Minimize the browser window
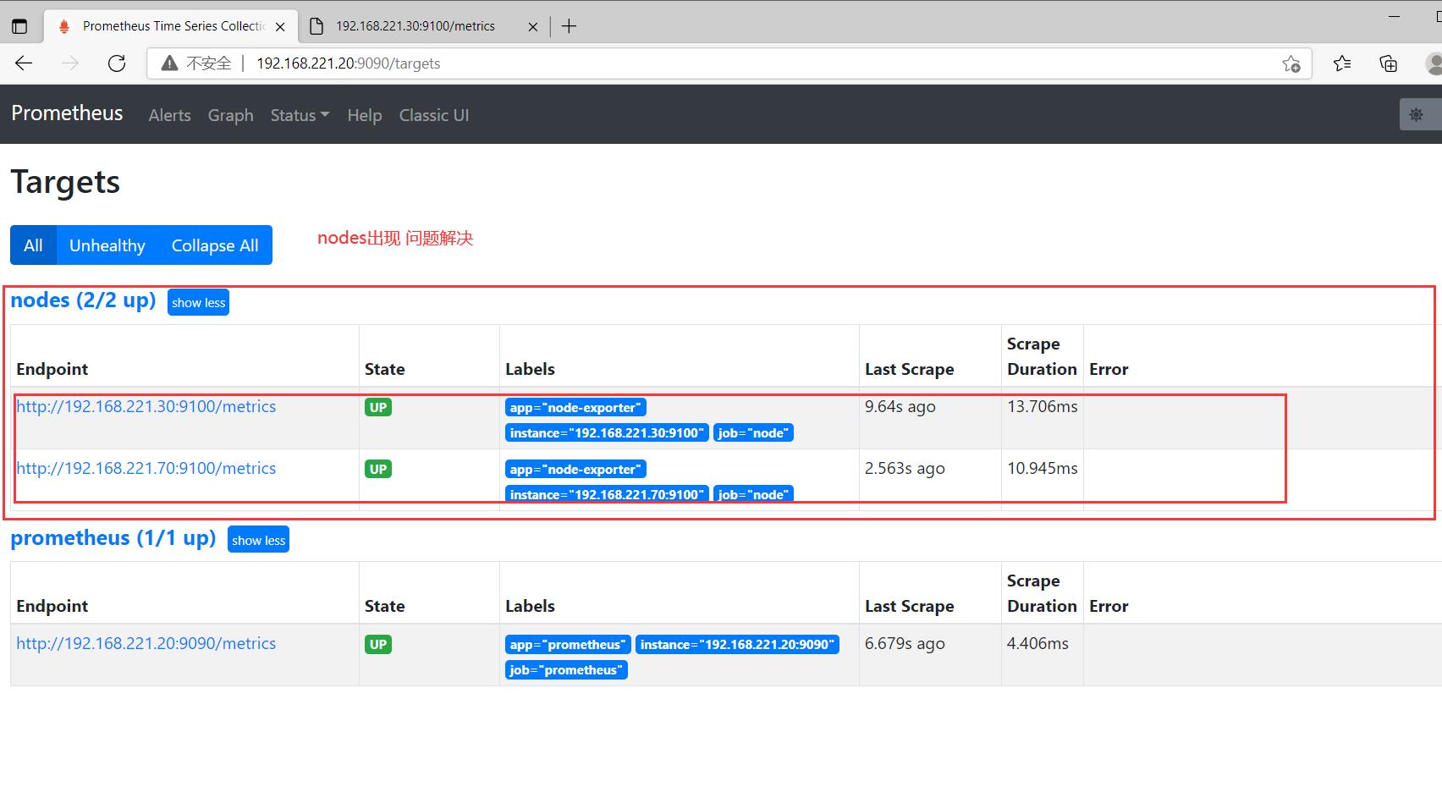Image resolution: width=1442 pixels, height=809 pixels. coord(1395,16)
